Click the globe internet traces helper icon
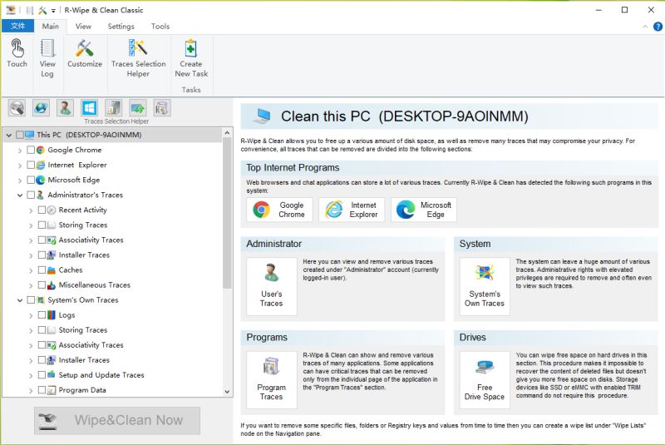 [x=41, y=108]
